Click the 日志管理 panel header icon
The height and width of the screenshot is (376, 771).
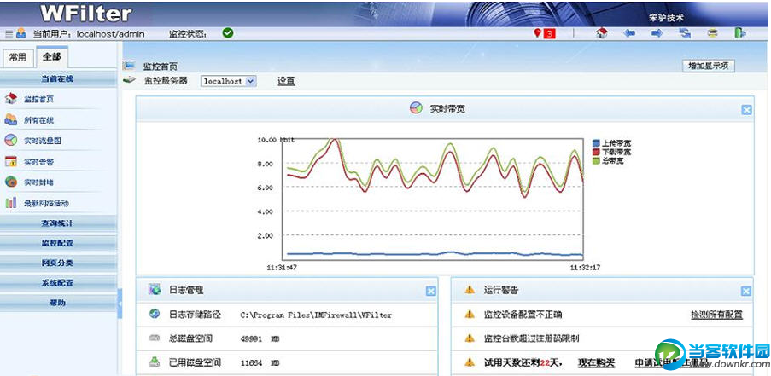click(155, 289)
